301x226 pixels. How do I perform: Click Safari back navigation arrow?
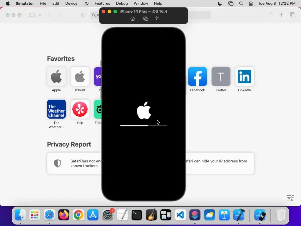point(49,15)
